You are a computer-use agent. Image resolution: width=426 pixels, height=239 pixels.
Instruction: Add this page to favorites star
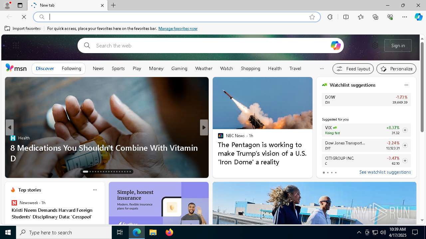312,17
